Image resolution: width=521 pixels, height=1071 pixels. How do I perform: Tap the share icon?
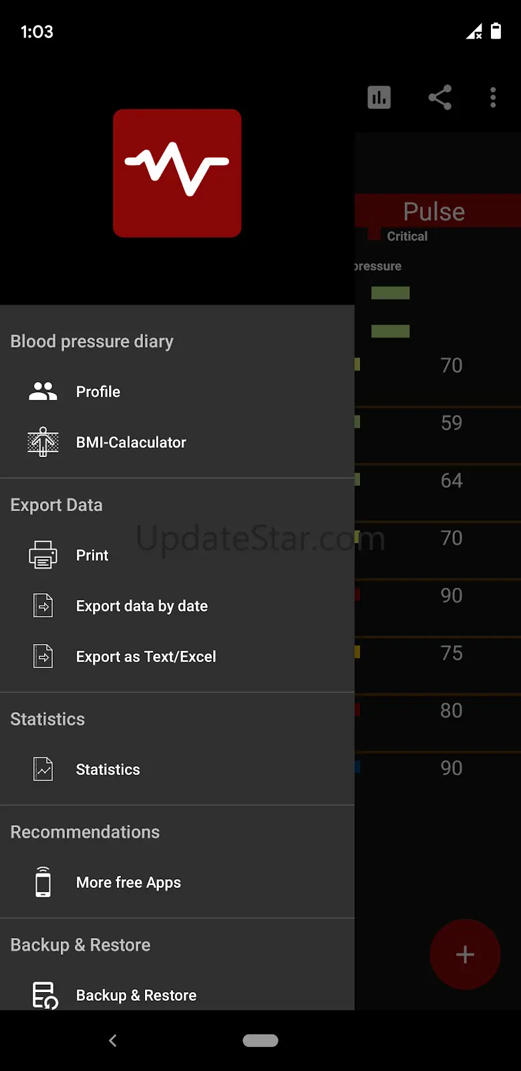[x=440, y=98]
